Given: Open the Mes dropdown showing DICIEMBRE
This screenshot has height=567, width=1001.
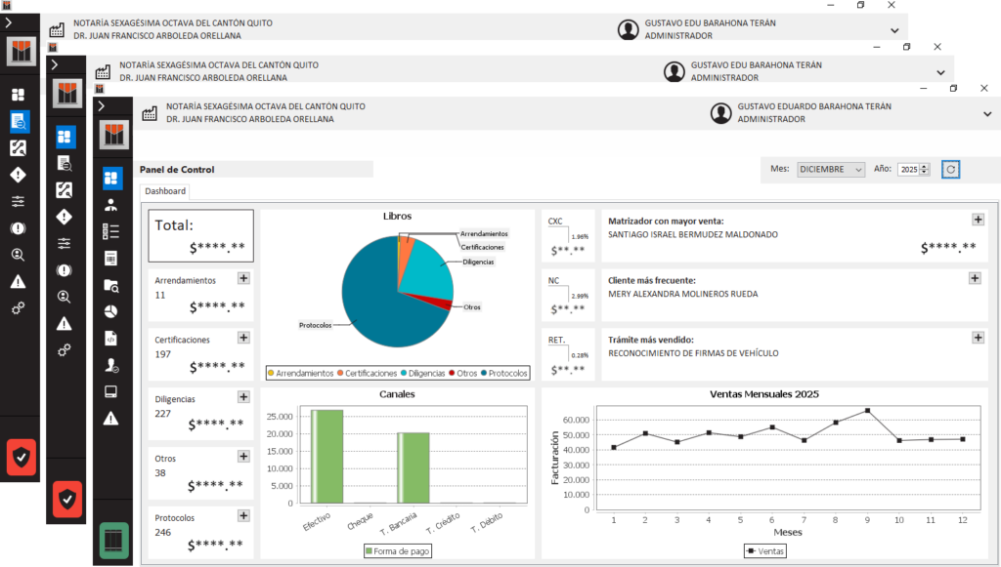Looking at the screenshot, I should (831, 170).
